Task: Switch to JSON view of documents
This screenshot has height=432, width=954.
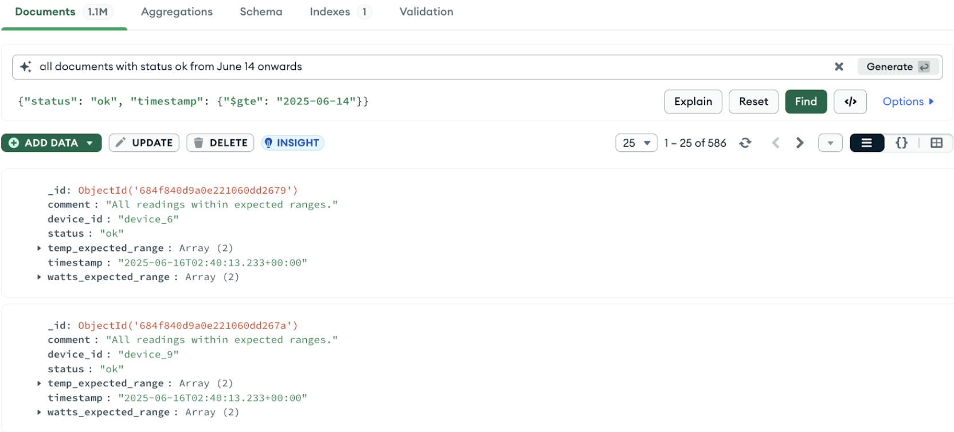Action: pyautogui.click(x=901, y=143)
